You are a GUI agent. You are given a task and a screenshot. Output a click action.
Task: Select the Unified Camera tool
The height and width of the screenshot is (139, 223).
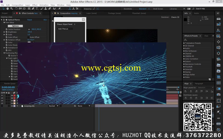[x=20, y=9]
